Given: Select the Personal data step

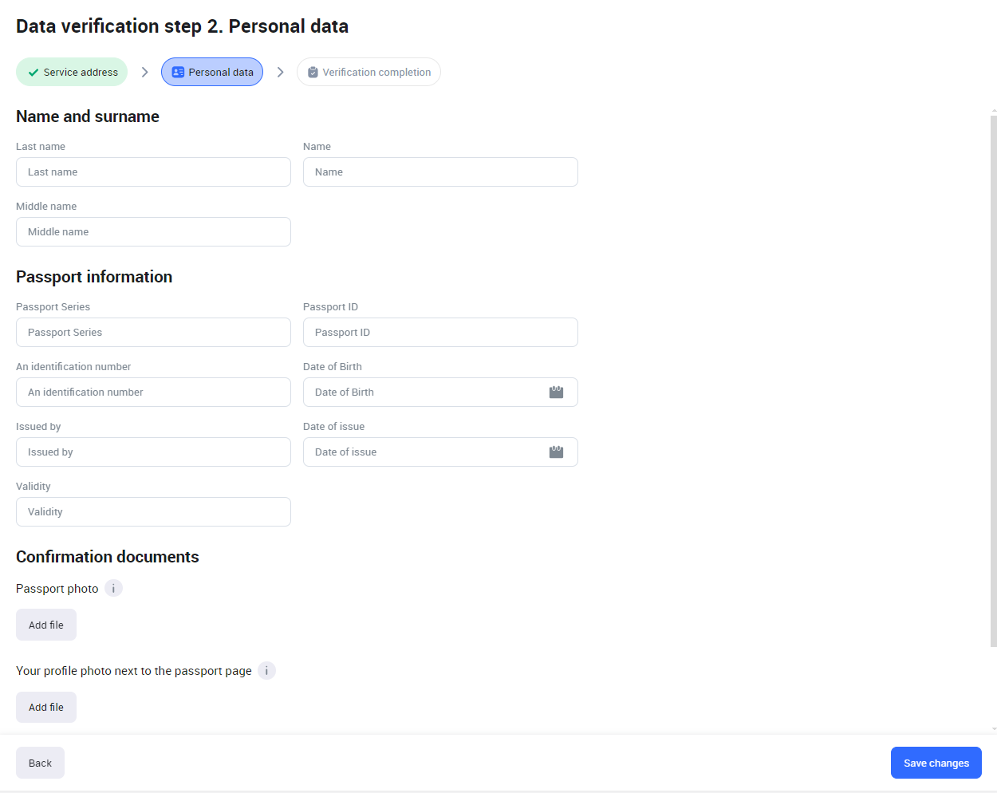Looking at the screenshot, I should [212, 73].
